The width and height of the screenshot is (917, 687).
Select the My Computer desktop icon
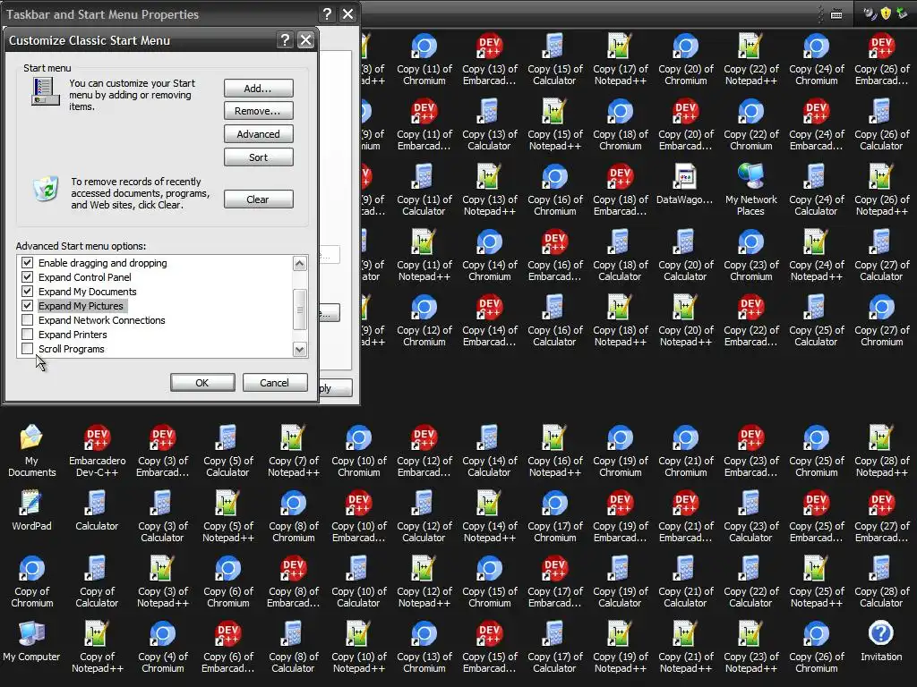[31, 641]
